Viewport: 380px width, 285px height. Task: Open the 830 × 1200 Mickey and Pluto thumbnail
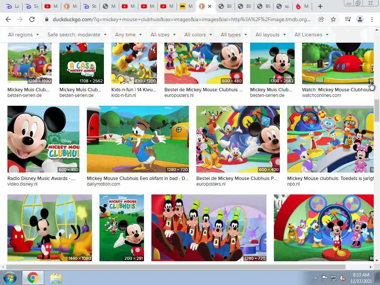click(134, 63)
